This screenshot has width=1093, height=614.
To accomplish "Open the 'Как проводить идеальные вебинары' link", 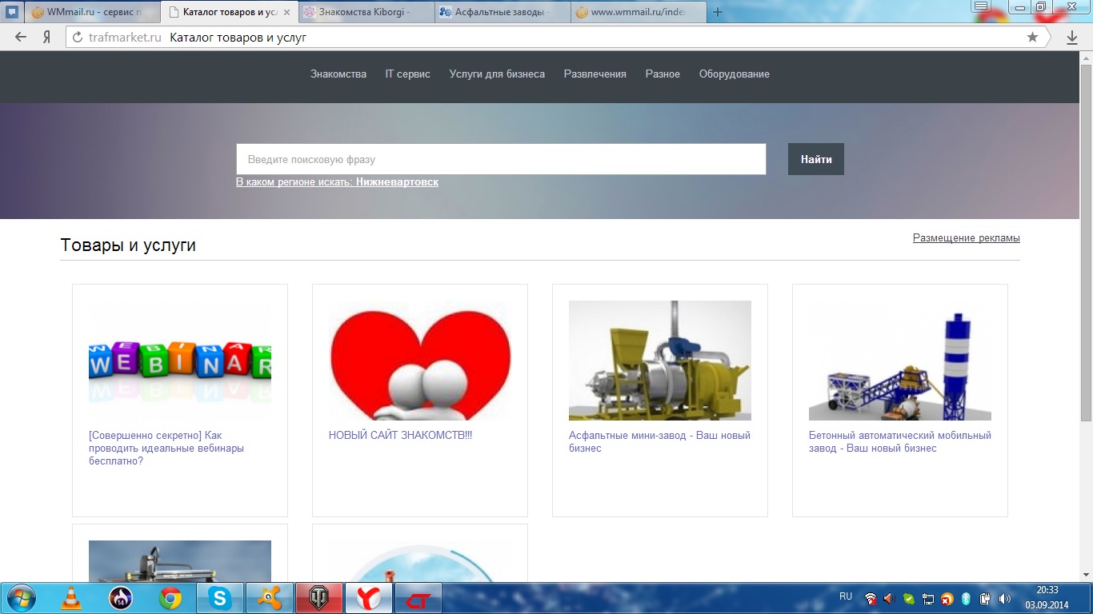I will (166, 449).
